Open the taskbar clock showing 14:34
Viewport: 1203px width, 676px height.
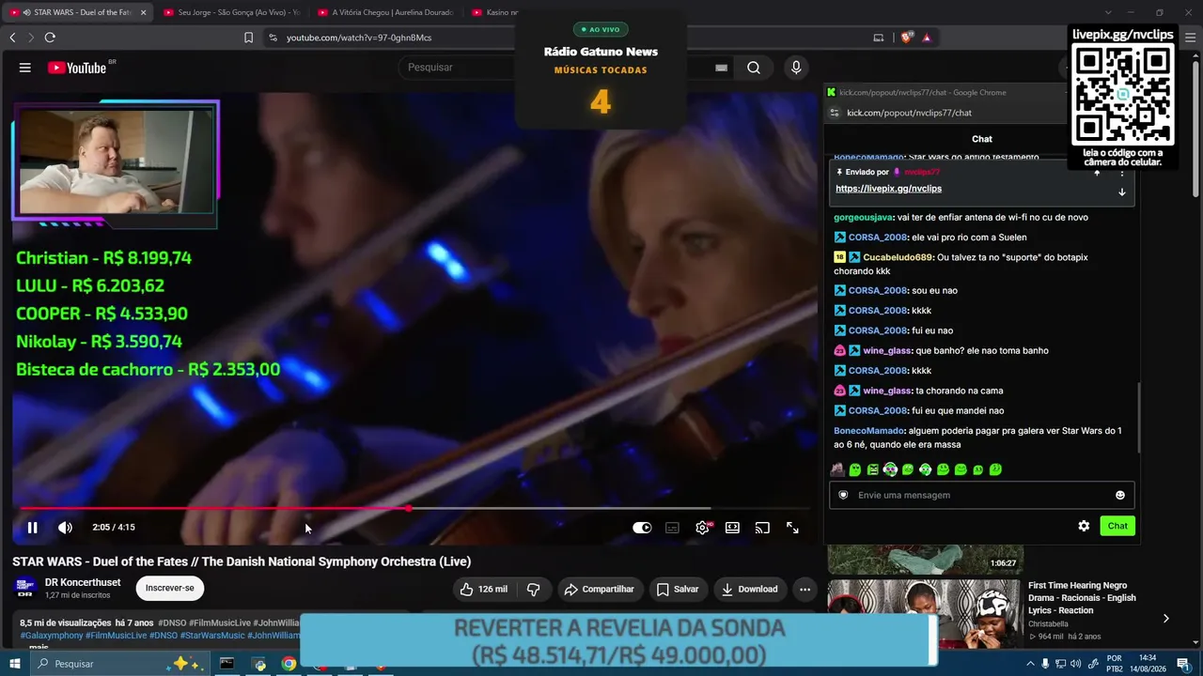pos(1148,664)
